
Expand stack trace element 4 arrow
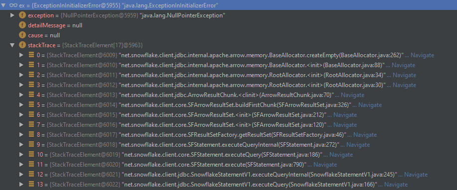tap(21, 95)
